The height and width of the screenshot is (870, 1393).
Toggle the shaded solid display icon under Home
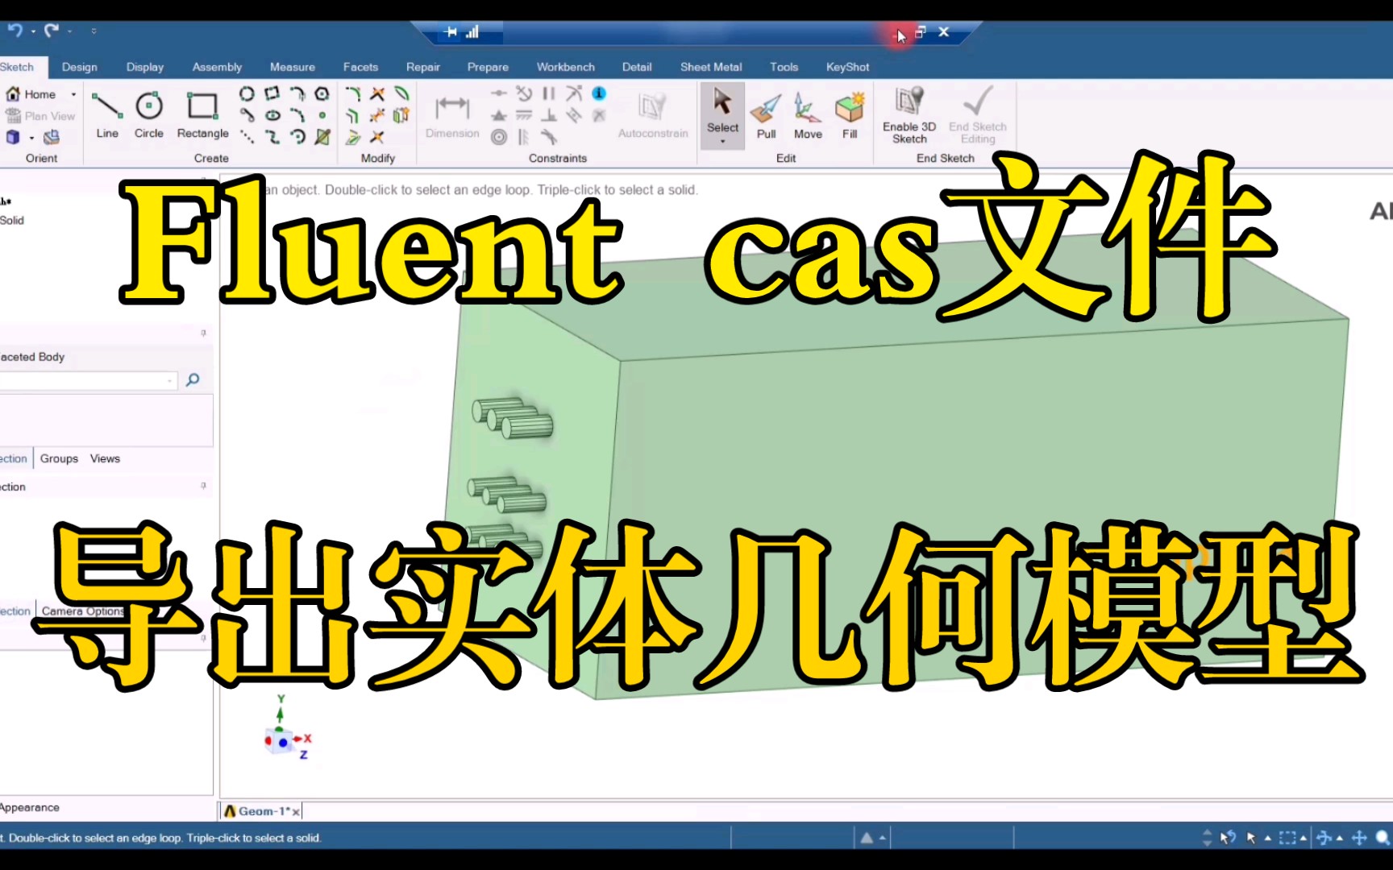coord(12,137)
